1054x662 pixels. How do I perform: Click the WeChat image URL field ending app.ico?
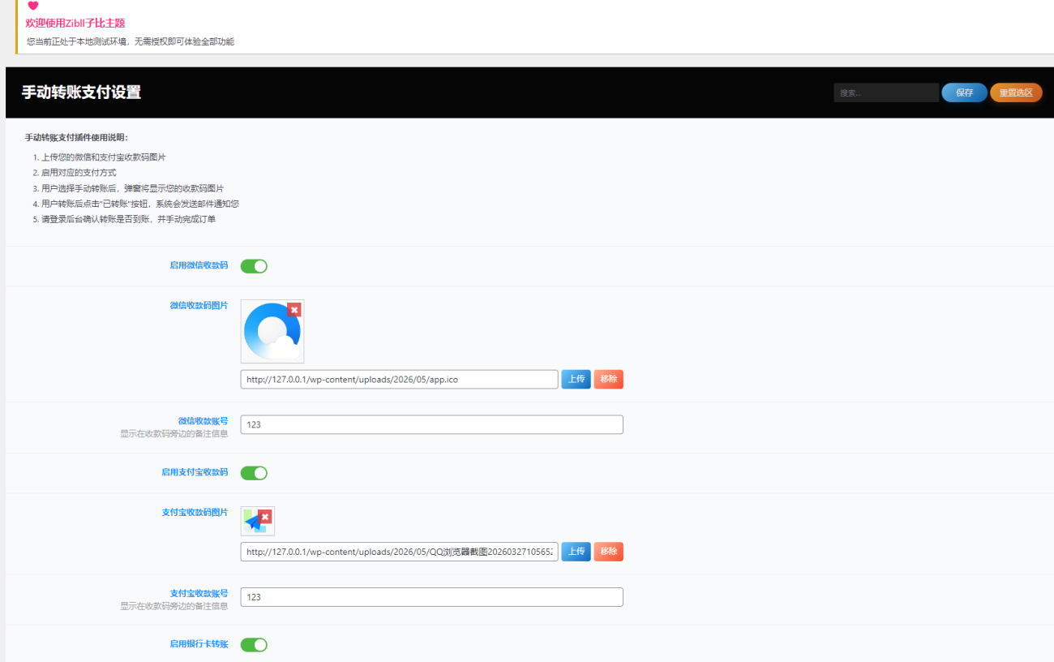click(399, 380)
